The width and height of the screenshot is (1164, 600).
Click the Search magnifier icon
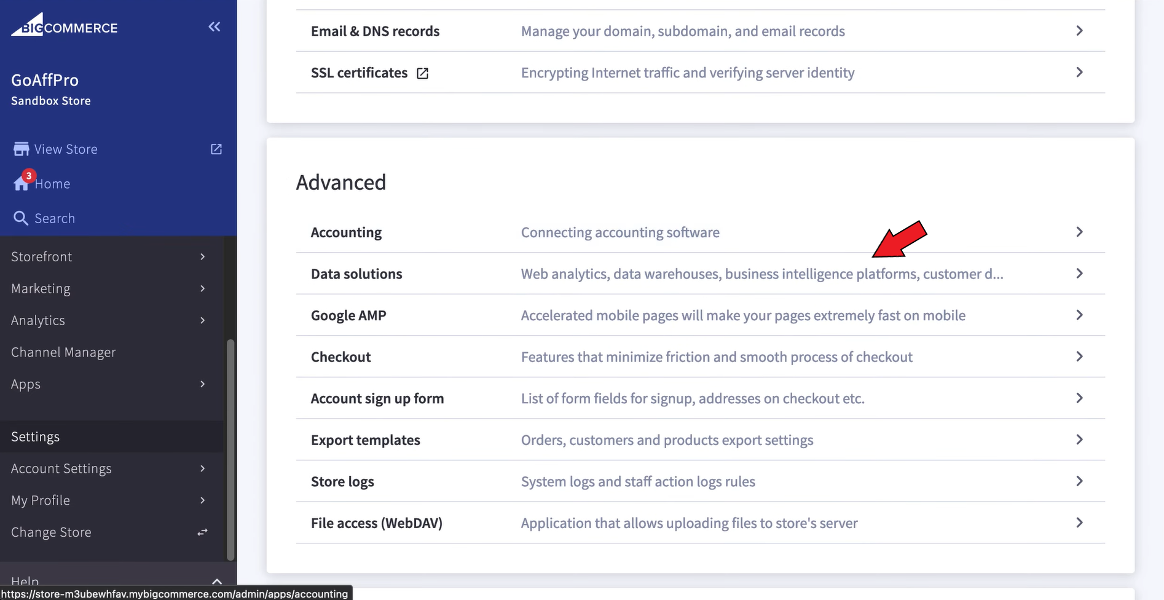tap(21, 218)
